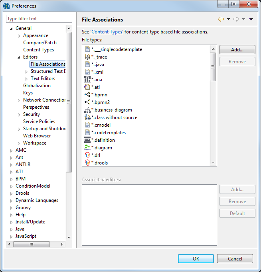The height and width of the screenshot is (272, 261).
Task: Select the *.business_diagram file type label
Action: click(112, 110)
